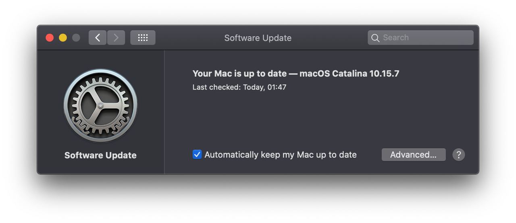Click the macOS Catalina 10.15.7 version text
This screenshot has width=516, height=223.
tap(349, 74)
